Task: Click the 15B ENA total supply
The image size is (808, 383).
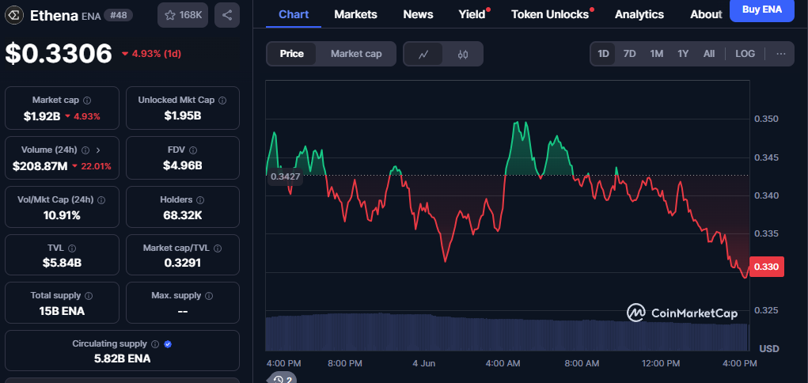Action: (62, 311)
